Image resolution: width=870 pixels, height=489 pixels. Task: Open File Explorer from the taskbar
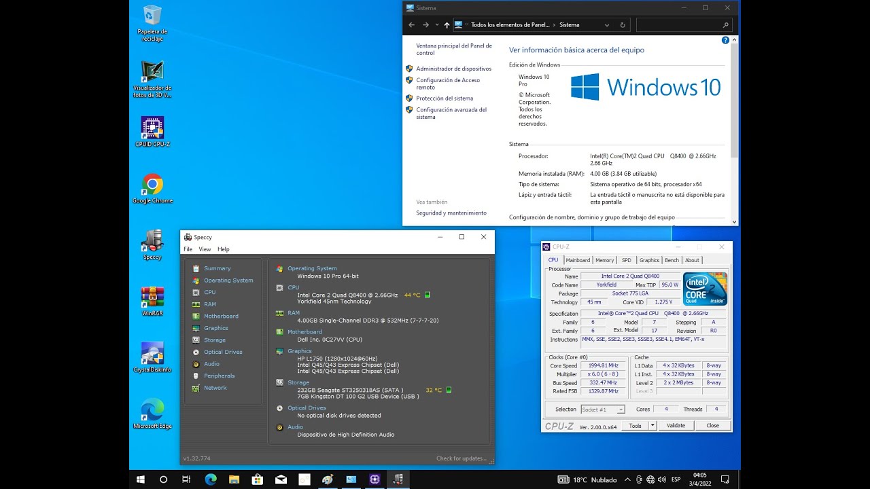tap(234, 479)
